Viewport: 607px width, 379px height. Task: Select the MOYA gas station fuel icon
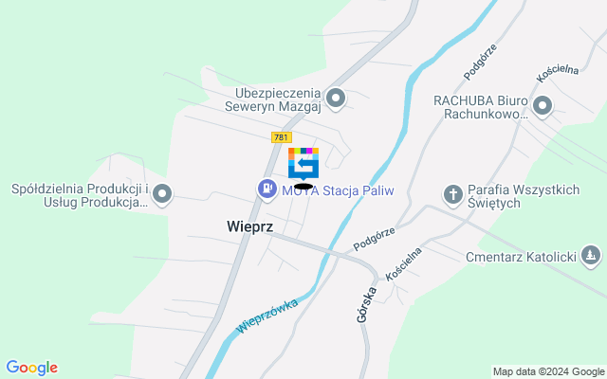267,189
